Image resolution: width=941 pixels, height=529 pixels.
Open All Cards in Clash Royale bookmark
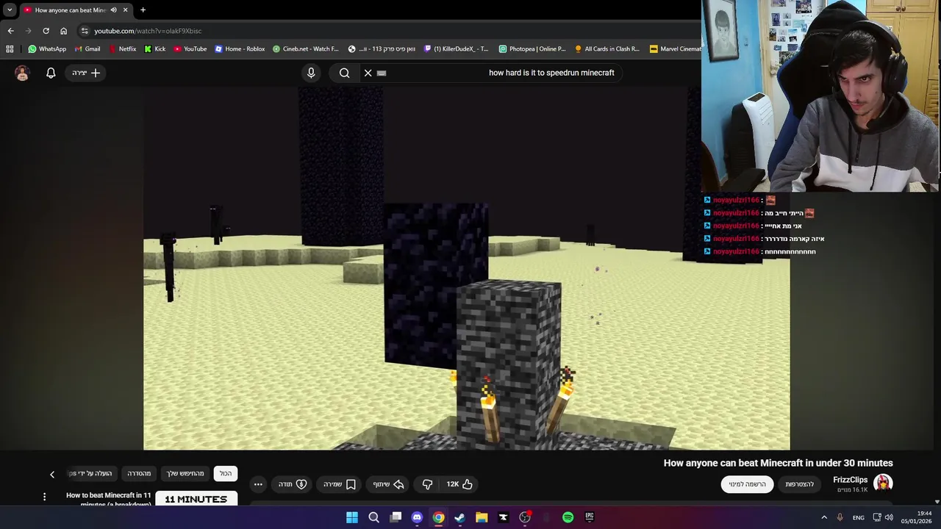click(607, 48)
